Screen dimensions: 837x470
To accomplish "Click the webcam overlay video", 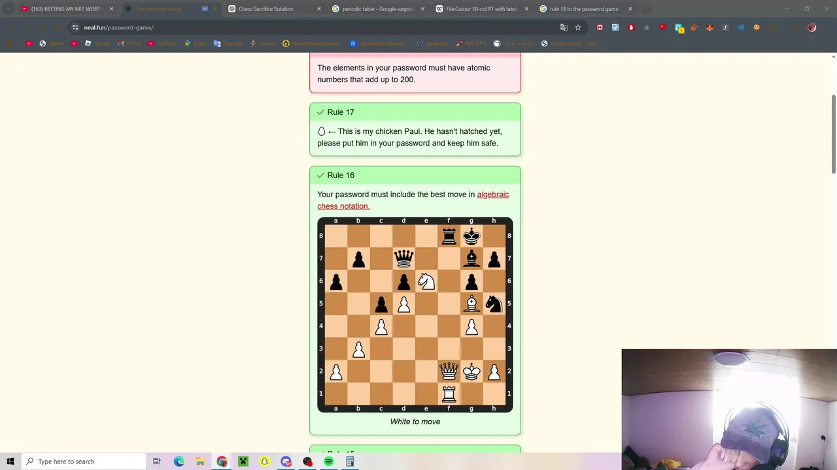I will [729, 409].
